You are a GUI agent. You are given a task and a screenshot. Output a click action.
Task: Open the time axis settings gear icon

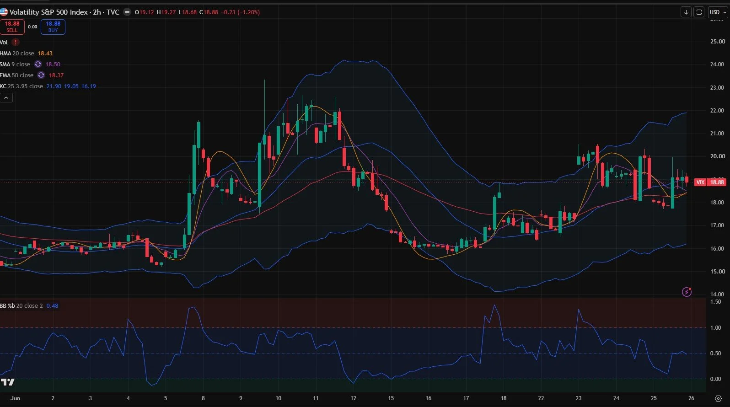(718, 398)
